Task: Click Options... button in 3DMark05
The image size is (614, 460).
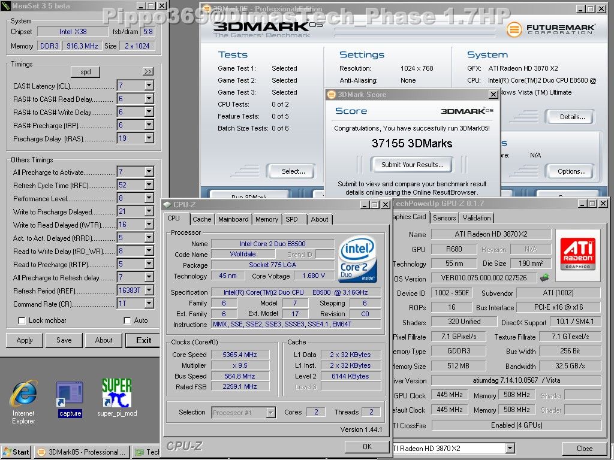Action: (570, 171)
